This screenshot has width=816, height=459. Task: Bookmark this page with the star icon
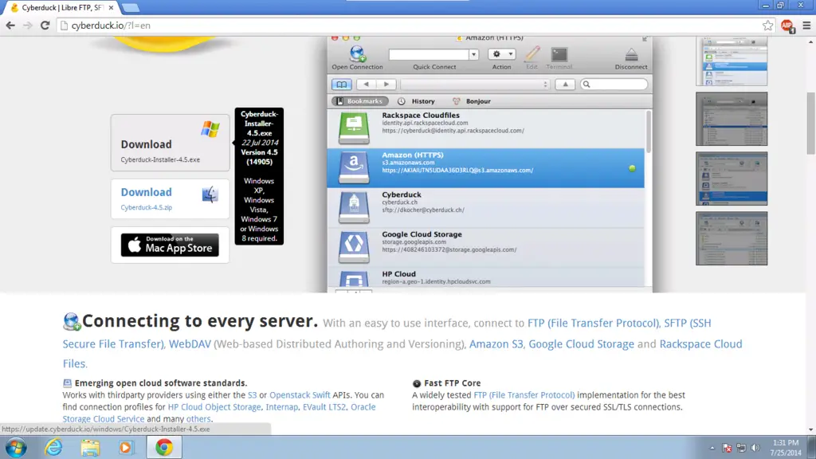tap(767, 25)
